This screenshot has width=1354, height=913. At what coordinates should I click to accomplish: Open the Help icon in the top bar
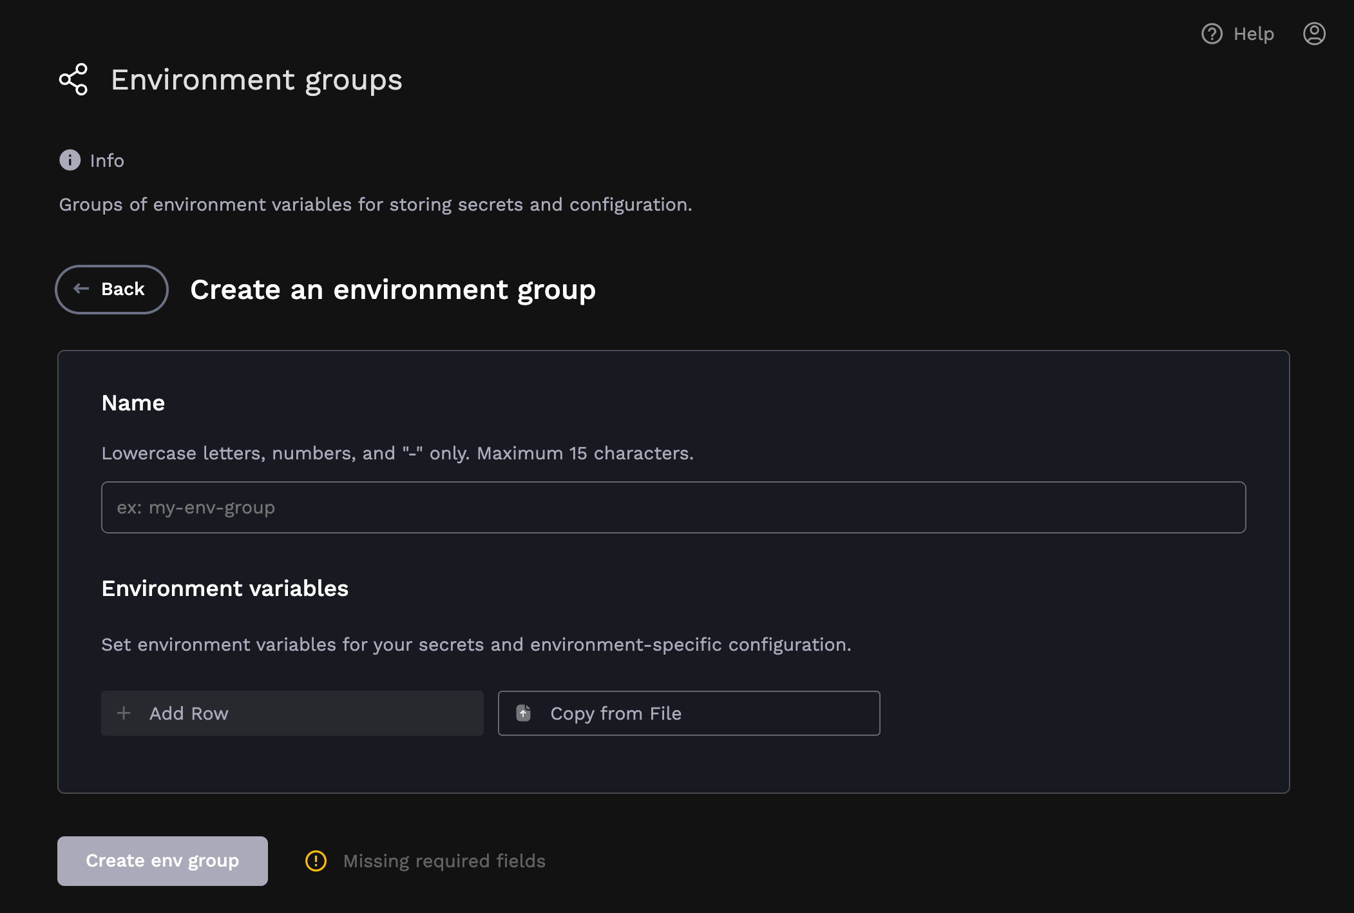tap(1212, 34)
